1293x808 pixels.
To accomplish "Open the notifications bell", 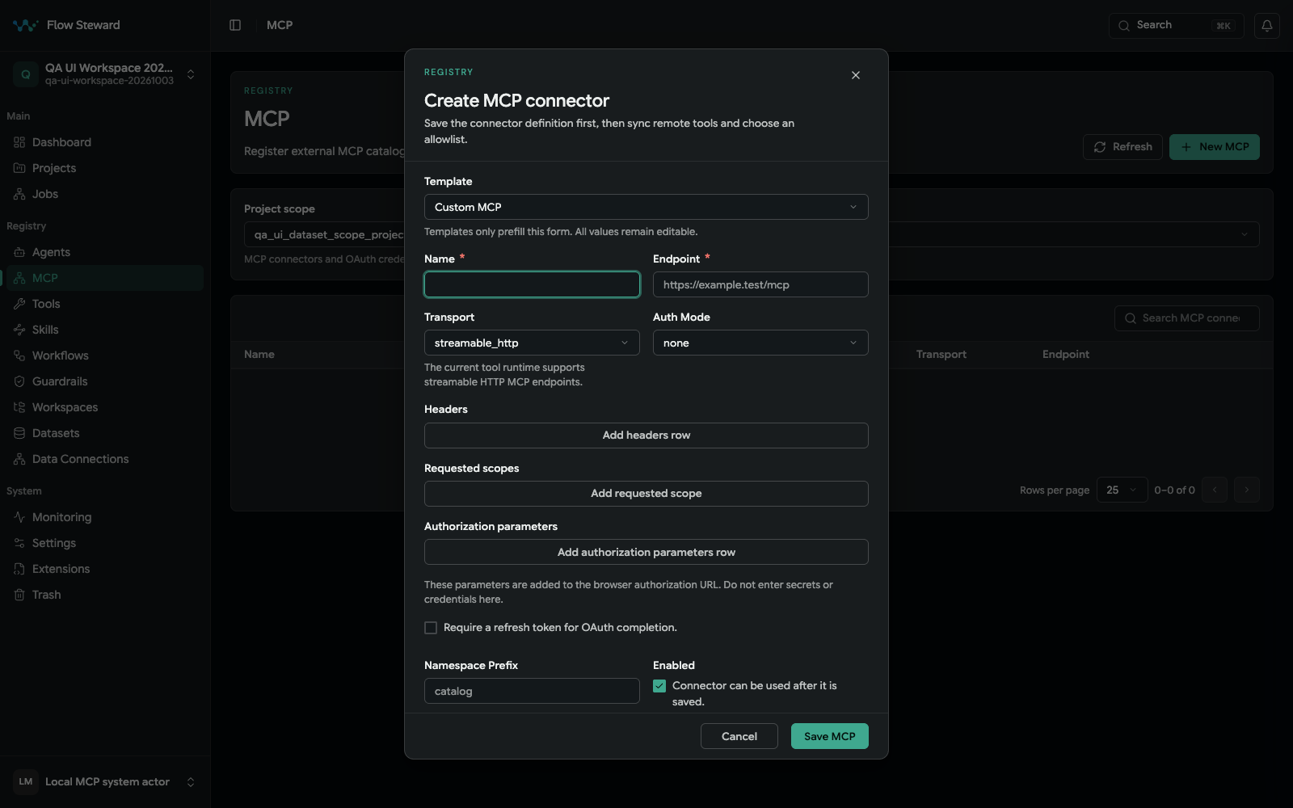I will (1267, 25).
